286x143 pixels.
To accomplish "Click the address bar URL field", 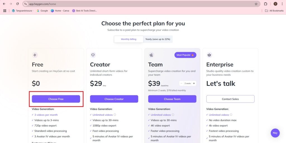I will (139, 4).
